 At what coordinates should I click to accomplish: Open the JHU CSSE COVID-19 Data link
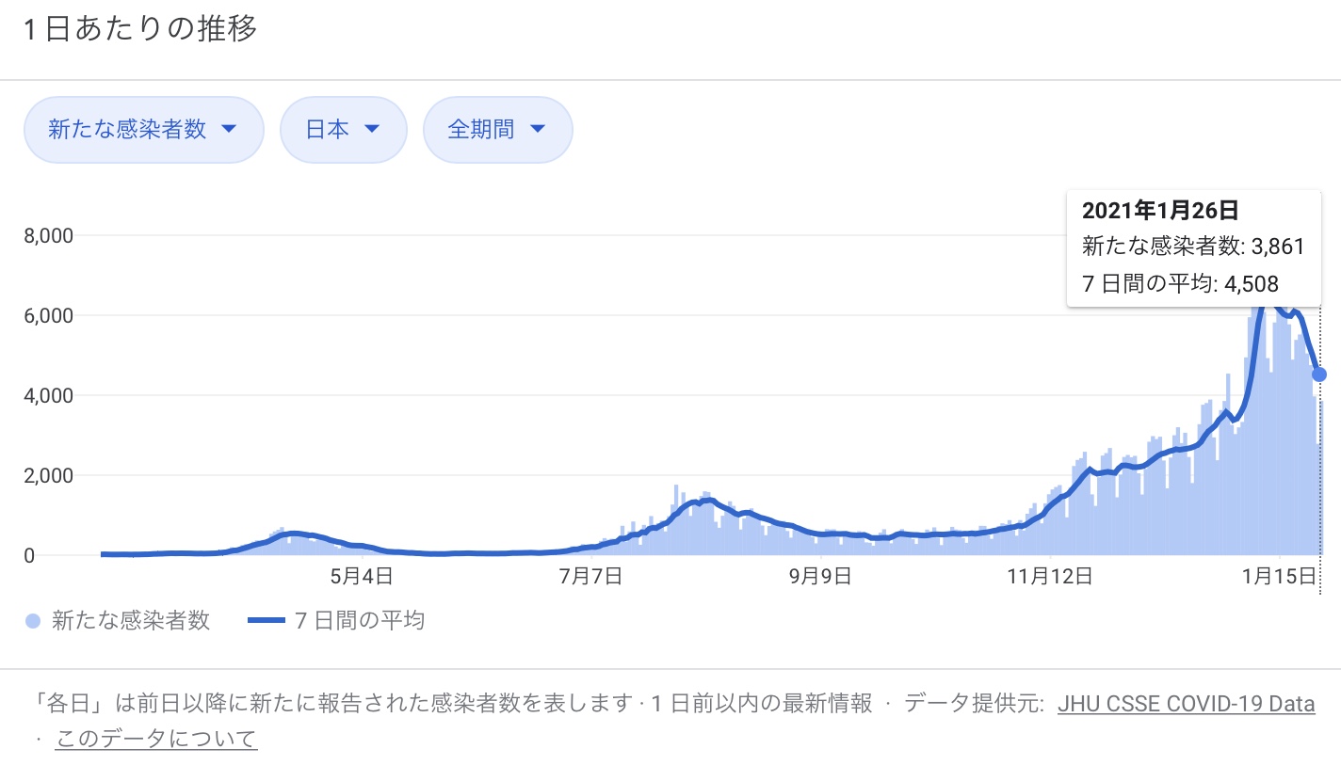[x=1186, y=704]
